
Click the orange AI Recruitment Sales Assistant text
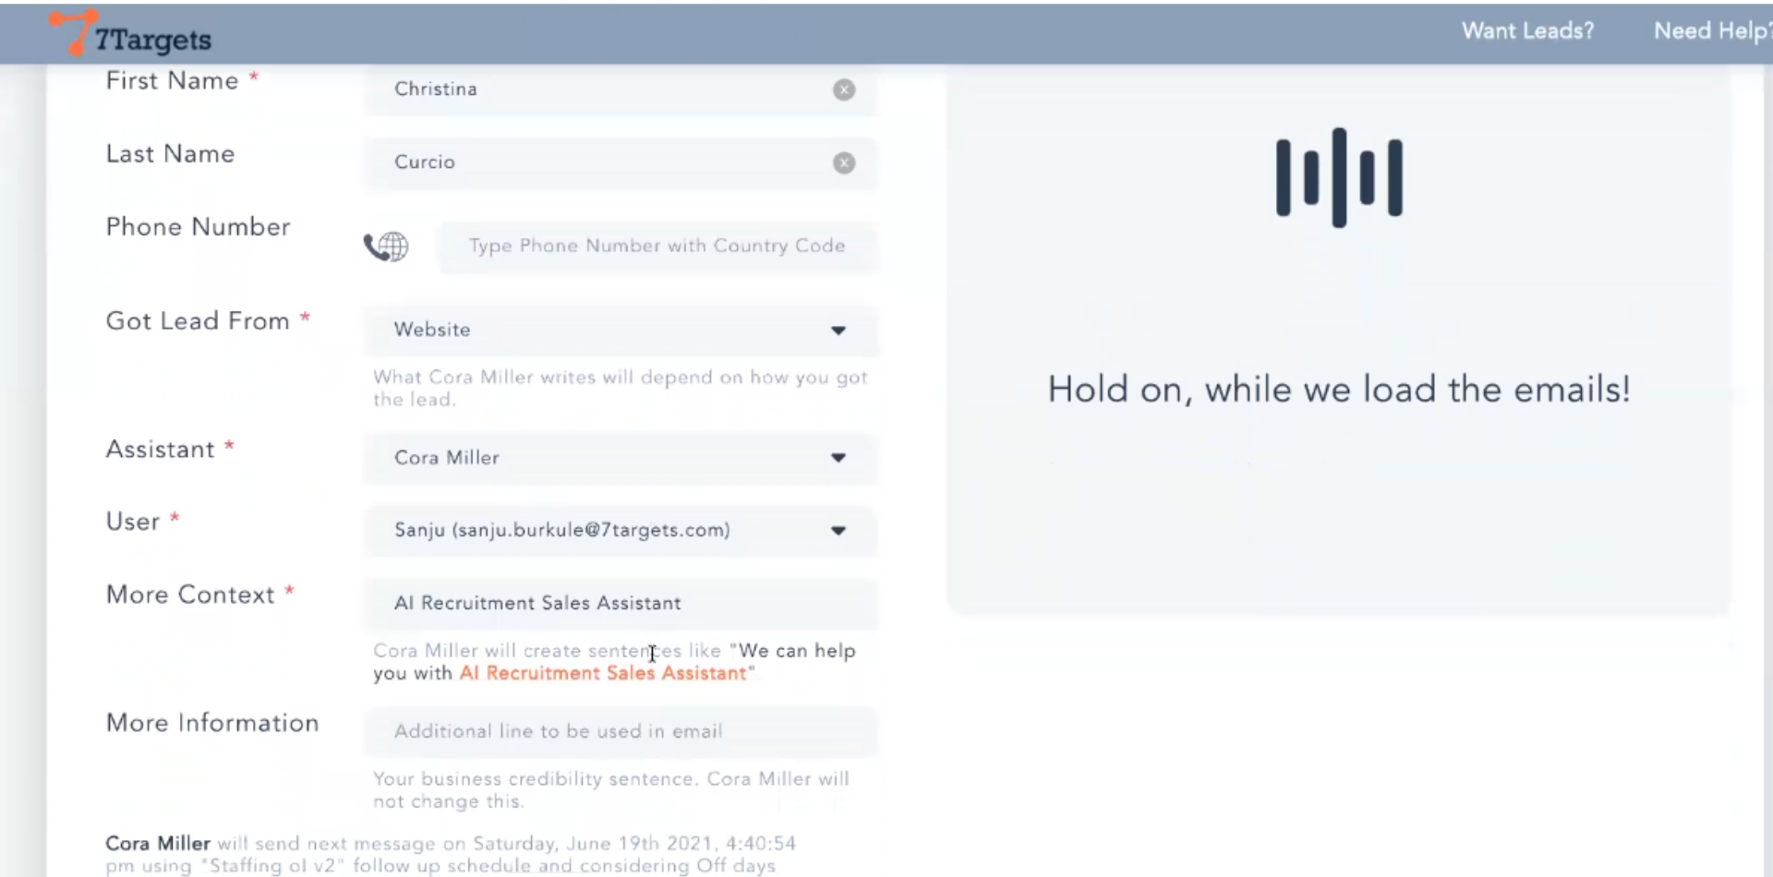click(x=602, y=674)
